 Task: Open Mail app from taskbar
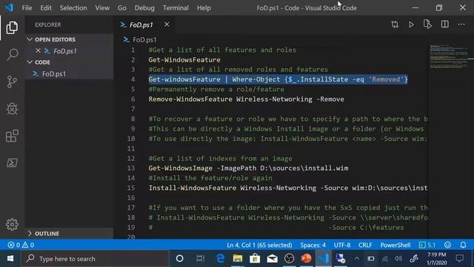point(272,259)
